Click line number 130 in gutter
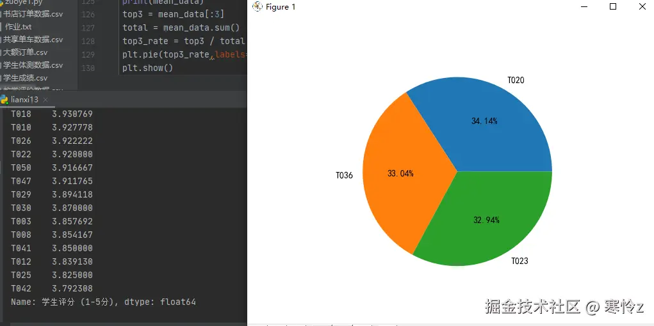The width and height of the screenshot is (654, 326). tap(88, 68)
